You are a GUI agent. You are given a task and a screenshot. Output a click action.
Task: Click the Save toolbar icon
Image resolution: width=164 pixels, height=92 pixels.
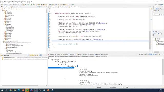pos(4,5)
